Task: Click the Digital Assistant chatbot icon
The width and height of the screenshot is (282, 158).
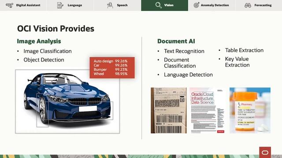Action: pos(10,5)
